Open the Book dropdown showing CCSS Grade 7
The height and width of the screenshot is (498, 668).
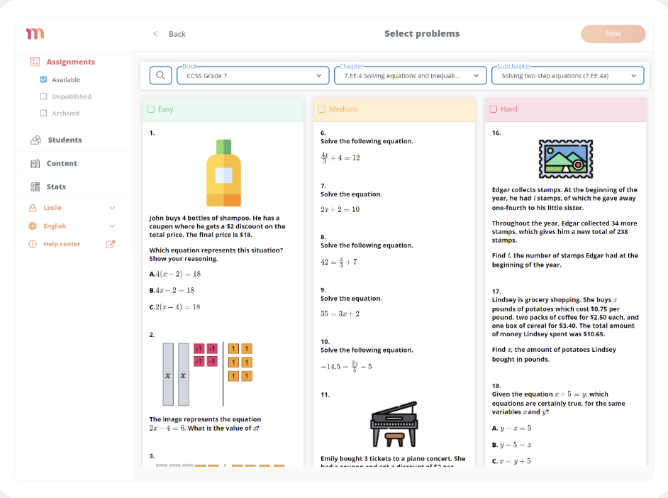(x=252, y=74)
